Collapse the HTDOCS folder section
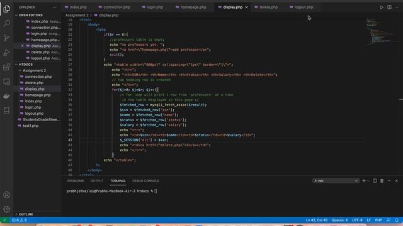The height and width of the screenshot is (226, 403). pos(17,64)
